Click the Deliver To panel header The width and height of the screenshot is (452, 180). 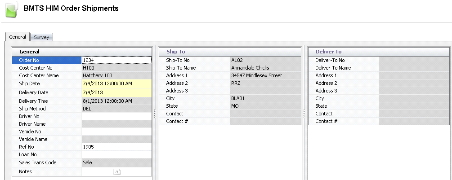click(380, 52)
